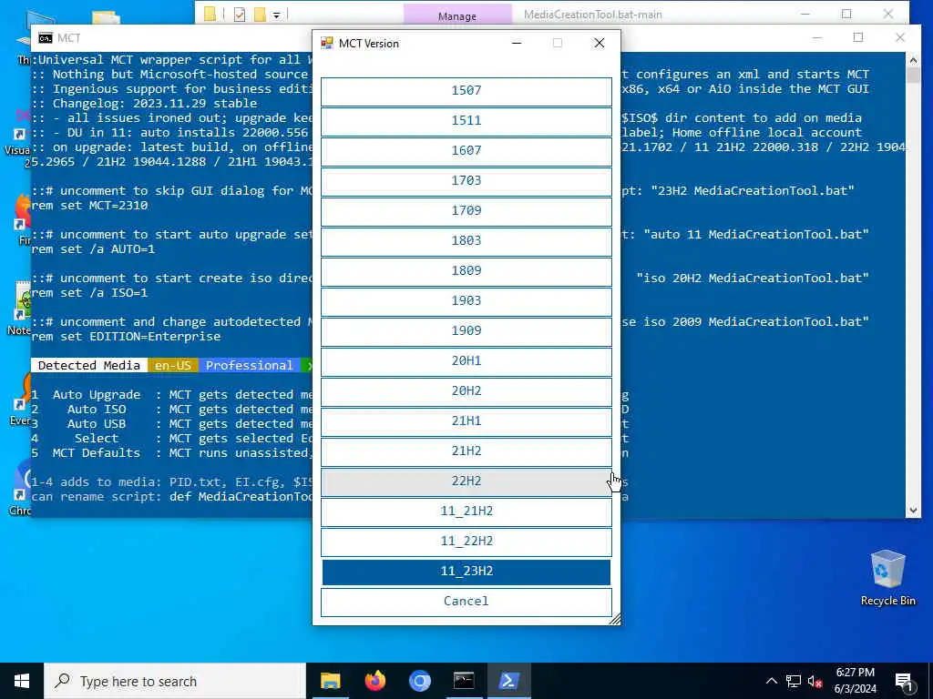Maximize the MCT console window
This screenshot has width=933, height=699.
point(858,37)
